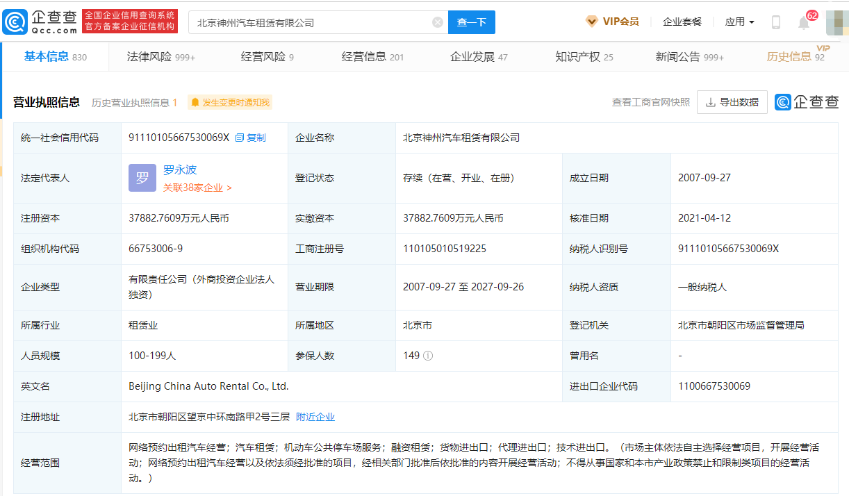The width and height of the screenshot is (849, 496).
Task: Select approval date 2021-04-12 cell
Action: [704, 218]
